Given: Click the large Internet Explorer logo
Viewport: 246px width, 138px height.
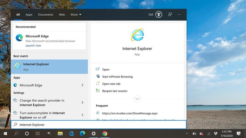Looking at the screenshot, I should (137, 35).
